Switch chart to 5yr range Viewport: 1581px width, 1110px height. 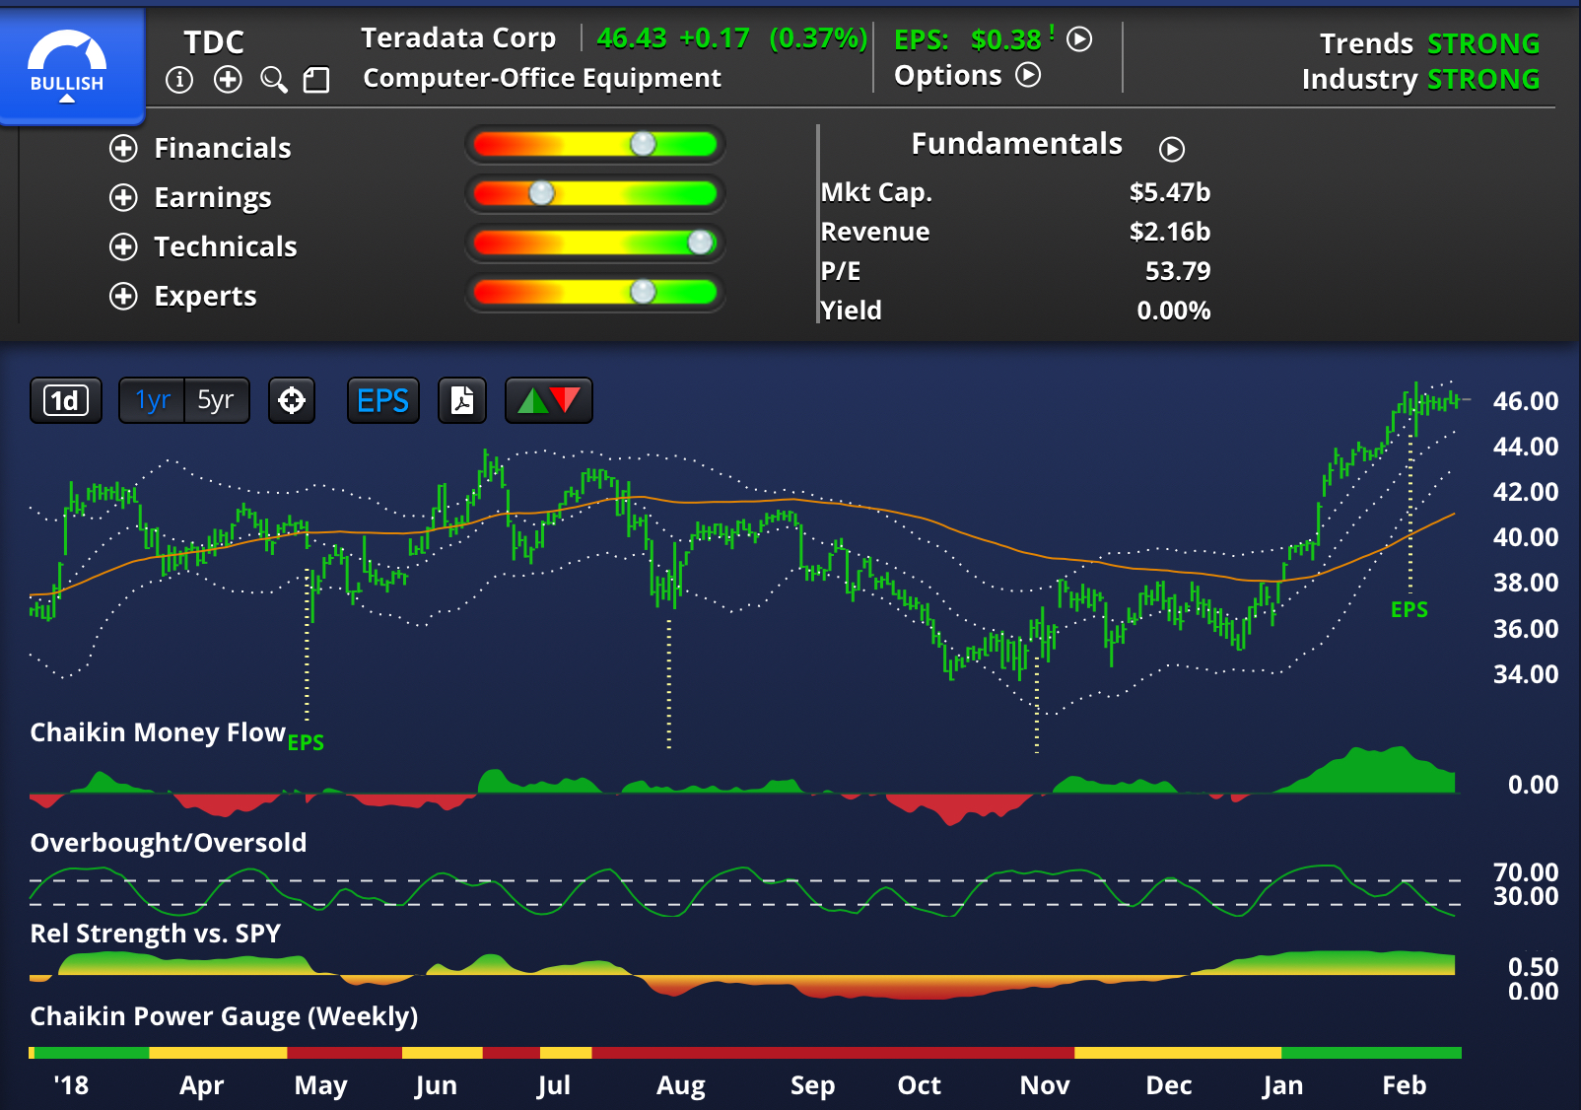(216, 401)
